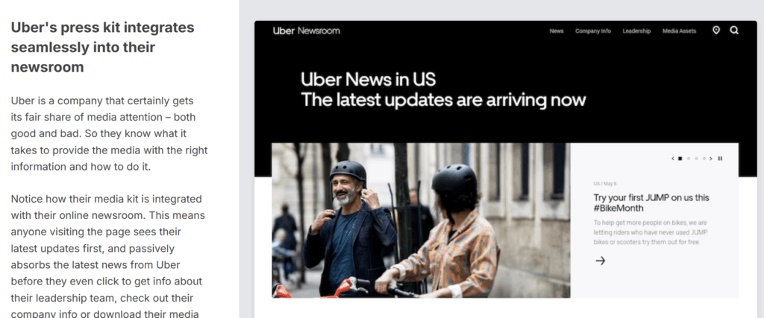Select the third carousel slide dot
The image size is (764, 318).
[696, 159]
